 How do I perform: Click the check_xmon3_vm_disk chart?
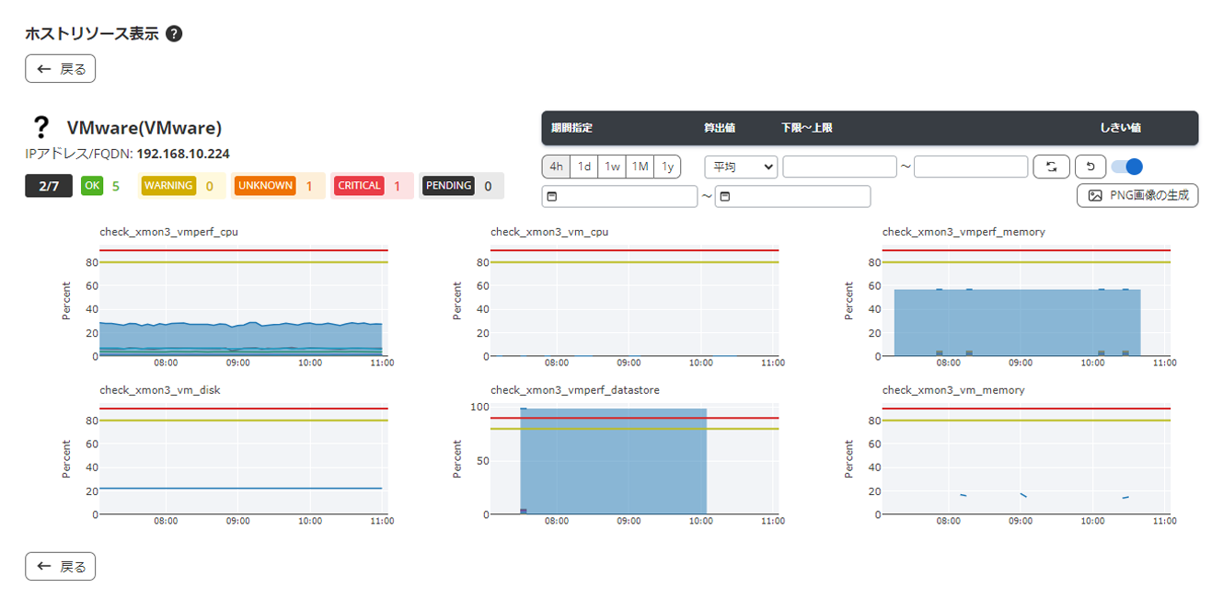tap(244, 457)
